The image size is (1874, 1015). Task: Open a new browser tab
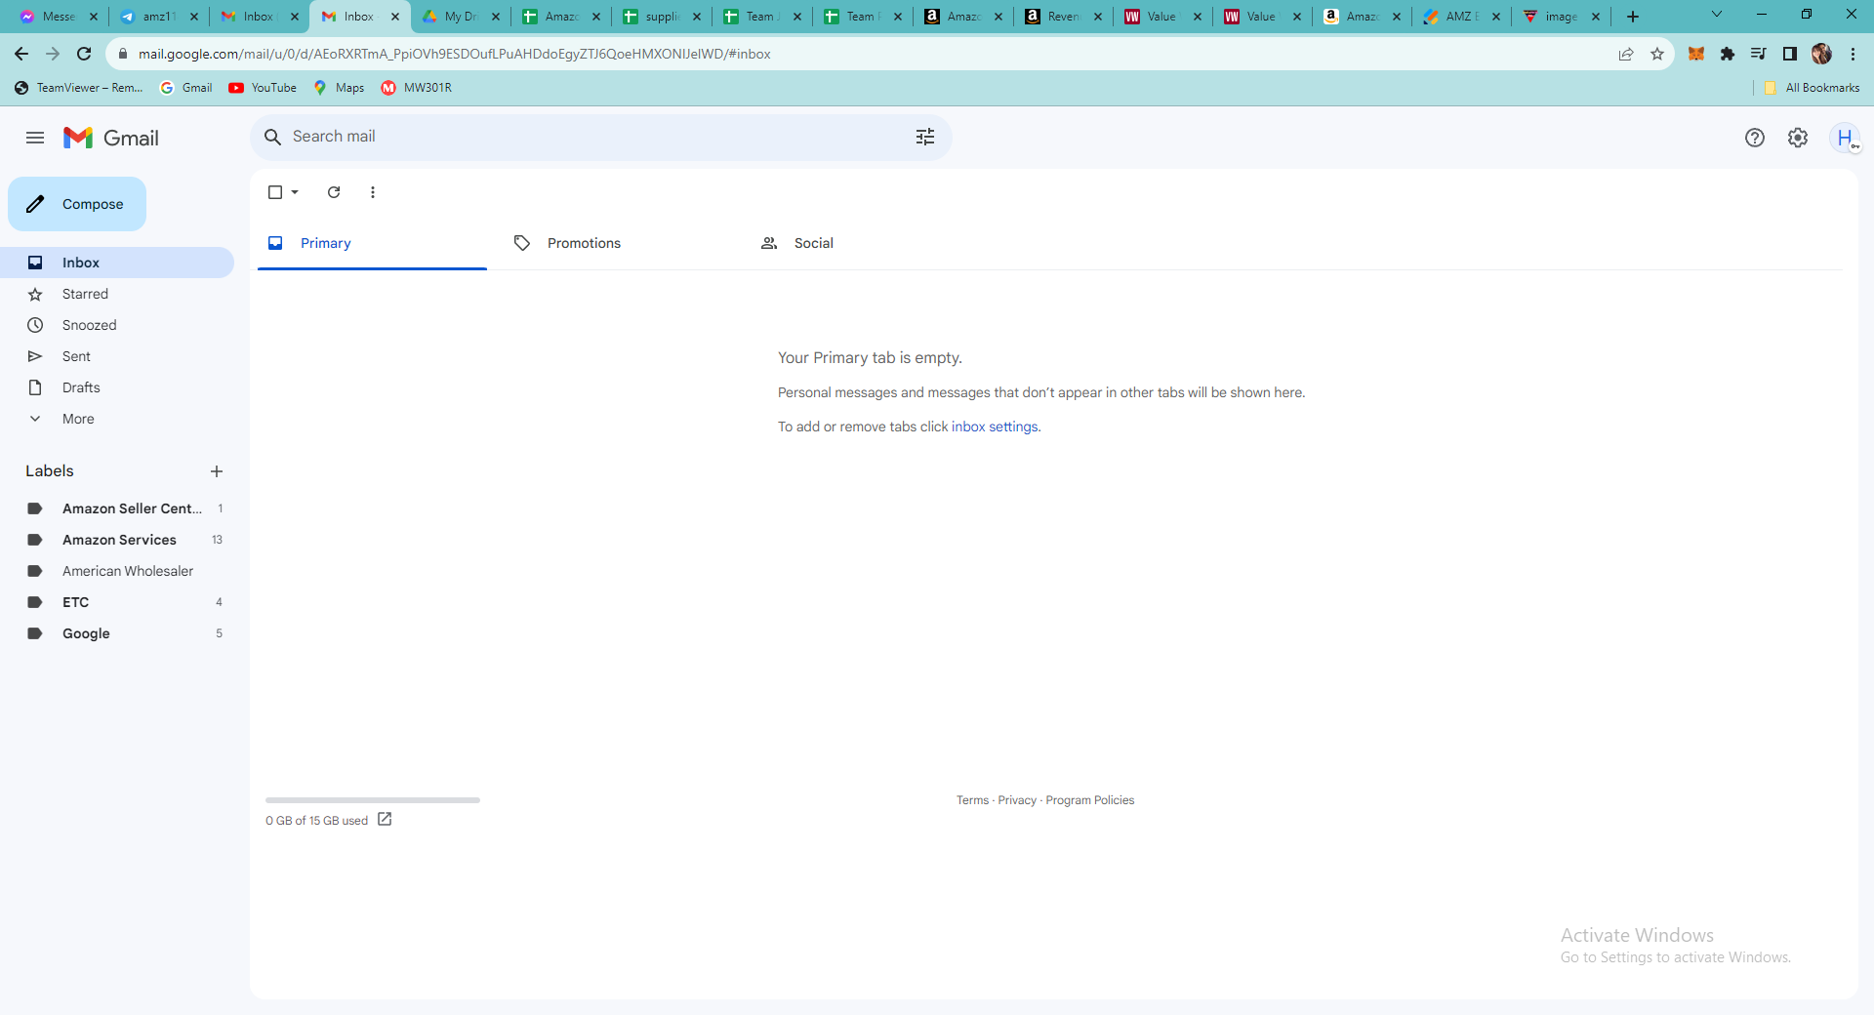[x=1633, y=17]
